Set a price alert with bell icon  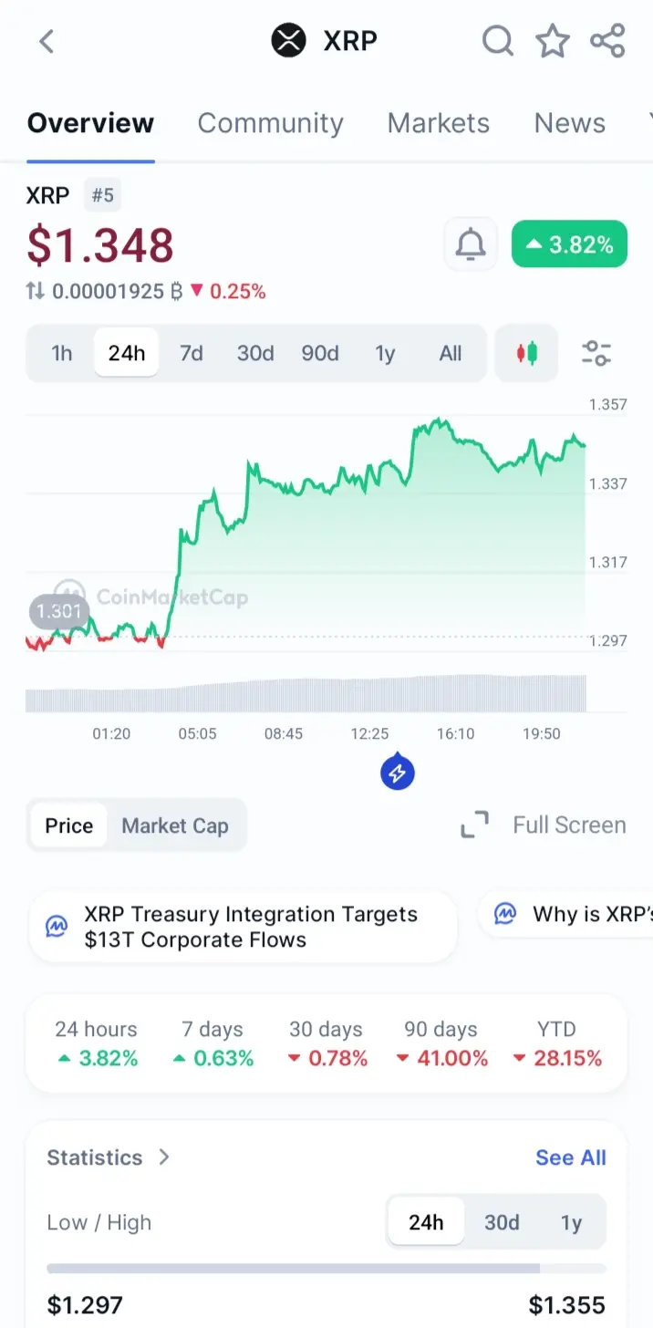471,244
